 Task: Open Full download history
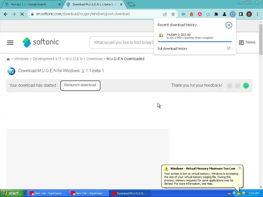172,48
